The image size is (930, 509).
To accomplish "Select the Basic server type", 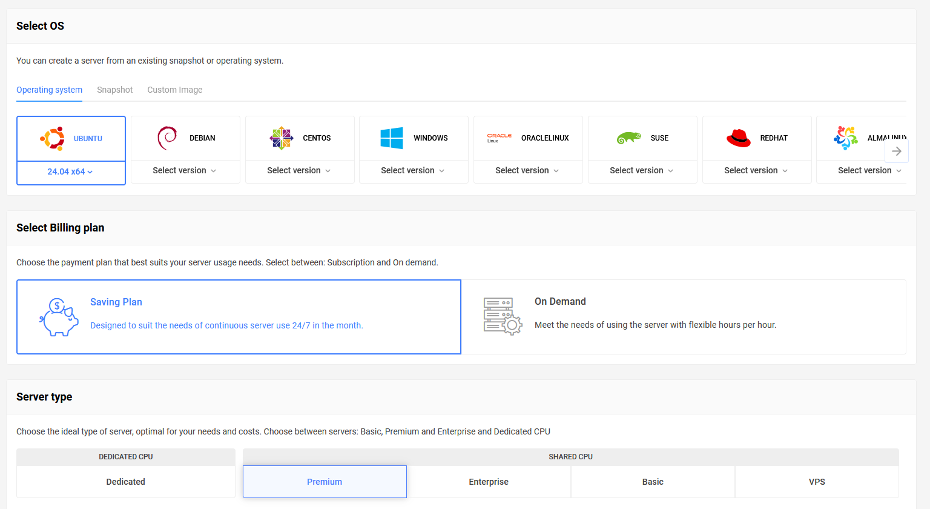I will (653, 482).
